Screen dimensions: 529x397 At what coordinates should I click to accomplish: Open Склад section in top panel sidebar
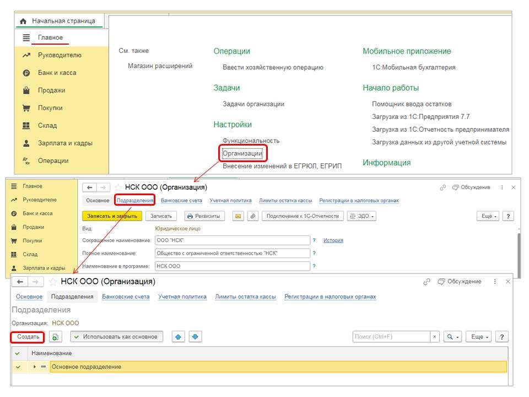(x=47, y=125)
